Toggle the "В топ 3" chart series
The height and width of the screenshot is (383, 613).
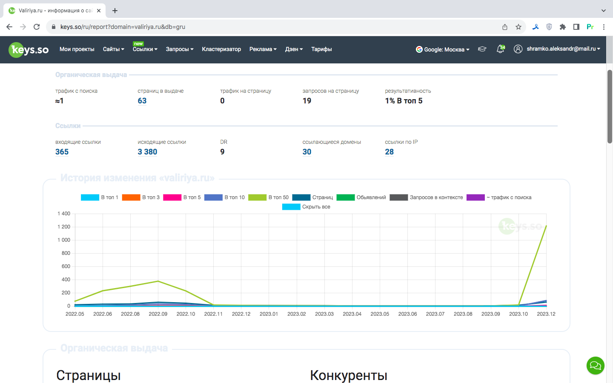click(141, 197)
